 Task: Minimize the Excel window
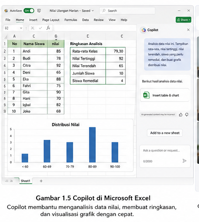pyautogui.click(x=179, y=11)
